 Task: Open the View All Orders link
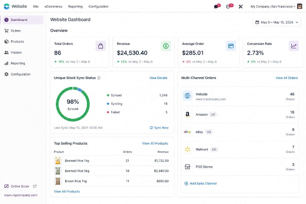pos(286,78)
